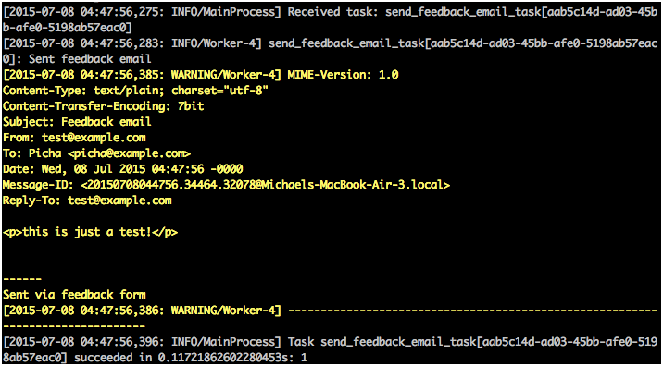663x366 pixels.
Task: Click the Reply-To: test@example.com line
Action: [x=87, y=201]
